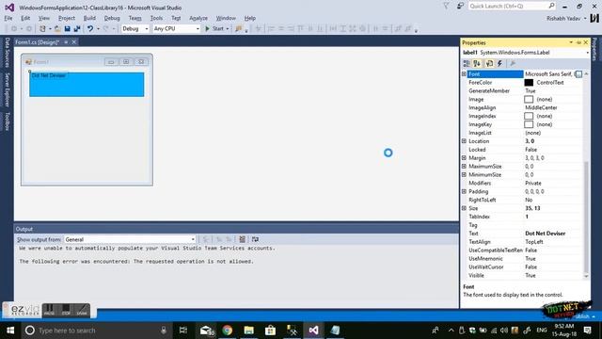This screenshot has width=602, height=339.
Task: Click the Open File folder icon
Action: [x=57, y=28]
